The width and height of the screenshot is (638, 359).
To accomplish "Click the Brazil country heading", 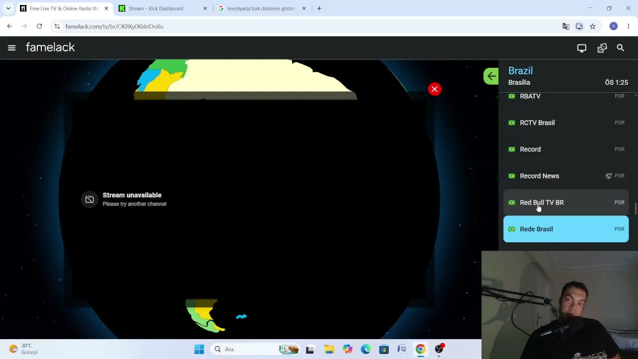I will coord(520,71).
